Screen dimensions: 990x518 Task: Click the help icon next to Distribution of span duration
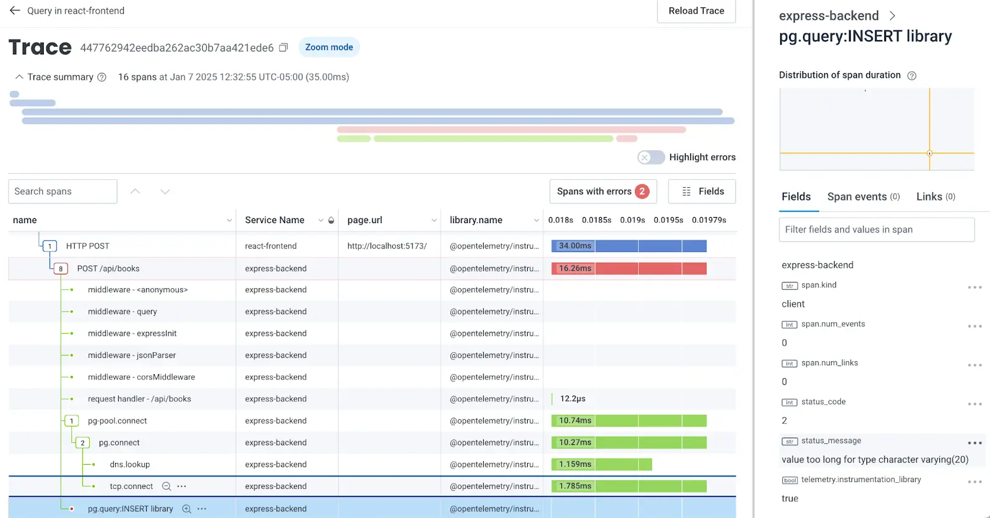pos(911,75)
